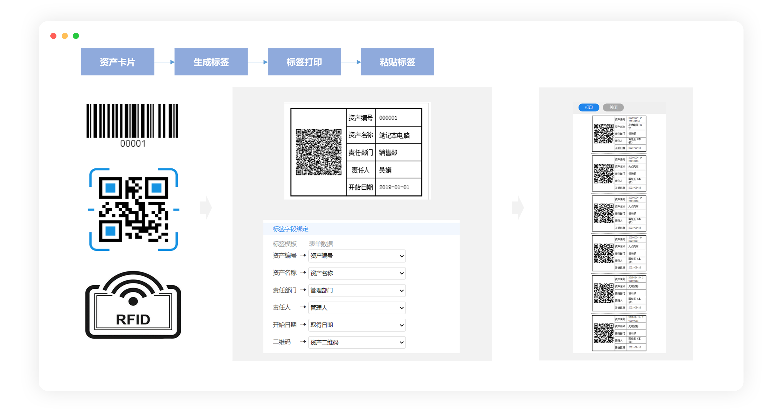Viewport: 783px width, 414px height.
Task: Open the 资产编号 field binding dropdown
Action: tap(357, 256)
